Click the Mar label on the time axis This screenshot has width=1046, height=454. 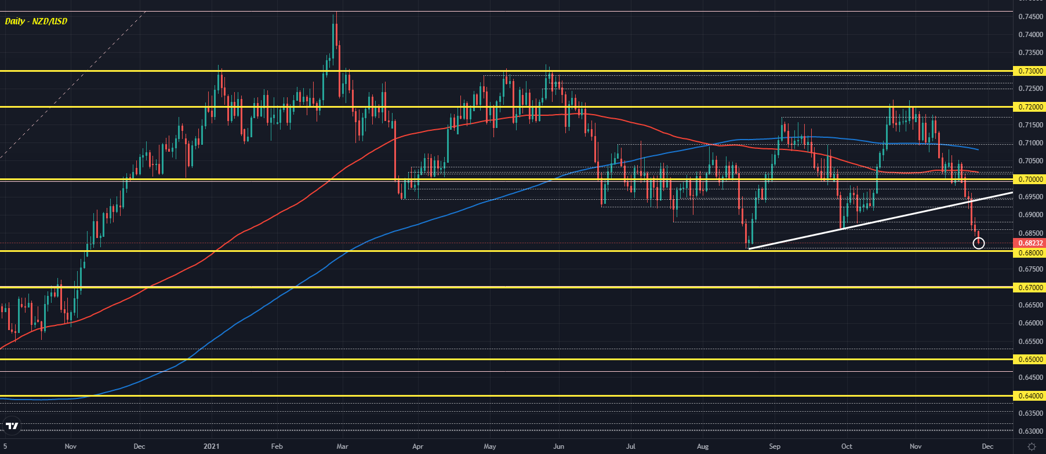(x=342, y=446)
